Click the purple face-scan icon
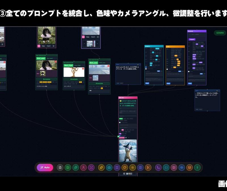This screenshot has height=191, width=227. click(x=91, y=168)
